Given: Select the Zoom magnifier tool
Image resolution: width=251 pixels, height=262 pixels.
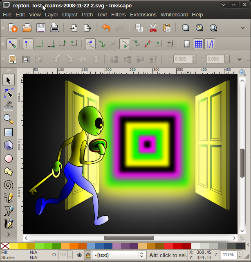Looking at the screenshot, I should click(9, 119).
